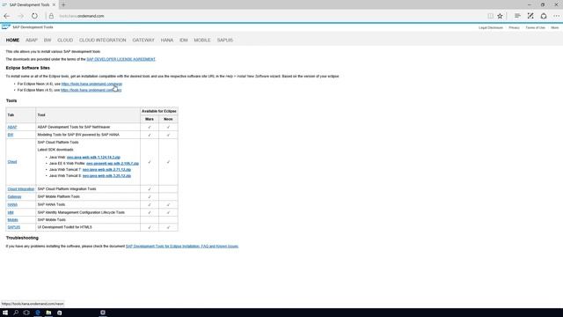Click 'ABAP Development Tools for SAP NetWeaver' cell
This screenshot has height=317, width=563.
point(88,127)
